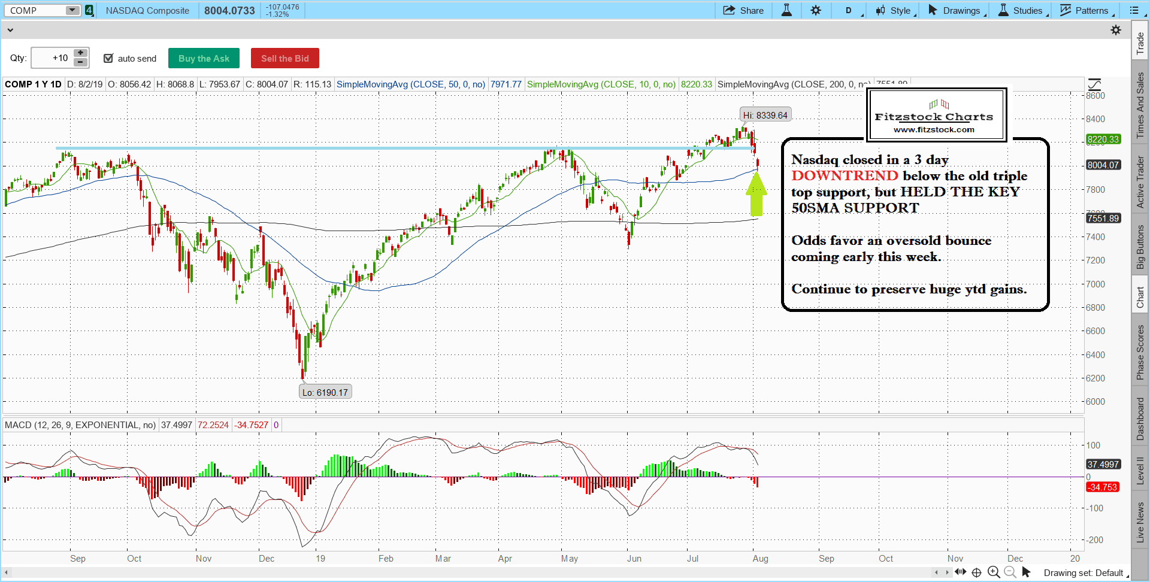Open the Studies menu

tap(1022, 10)
